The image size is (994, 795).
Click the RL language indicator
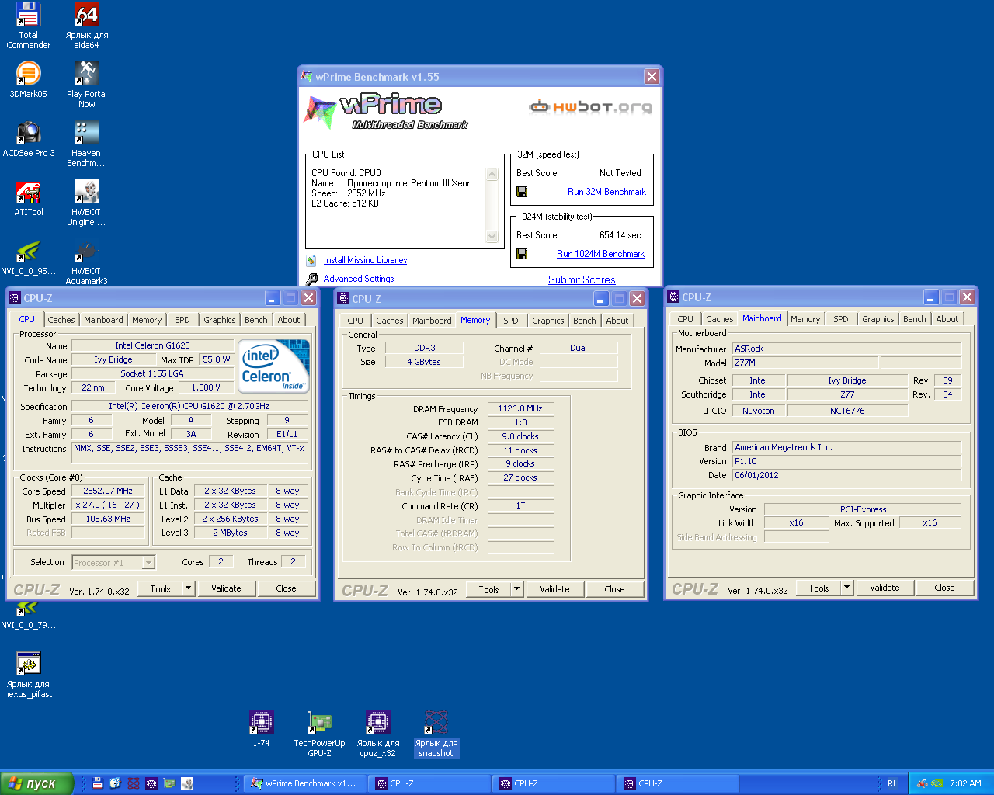(x=893, y=783)
